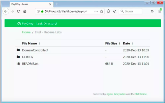Open the shield security level icon
The image size is (165, 103).
point(108,11)
